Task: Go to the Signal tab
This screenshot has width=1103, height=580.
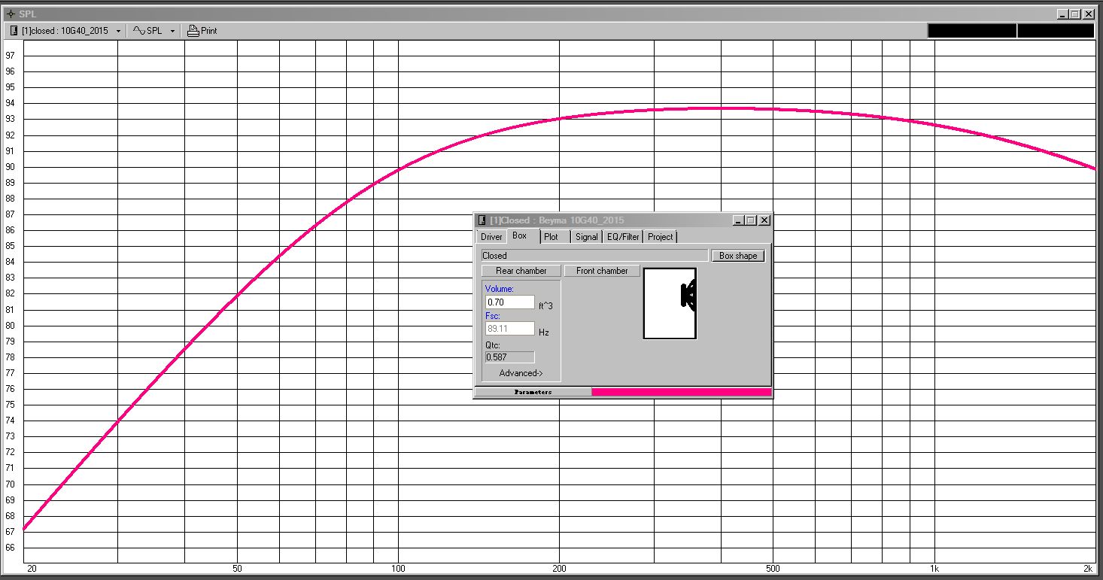Action: [x=586, y=237]
